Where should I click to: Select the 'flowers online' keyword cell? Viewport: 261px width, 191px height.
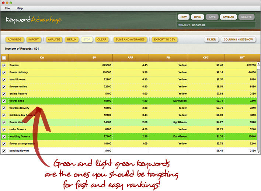pos(42,87)
